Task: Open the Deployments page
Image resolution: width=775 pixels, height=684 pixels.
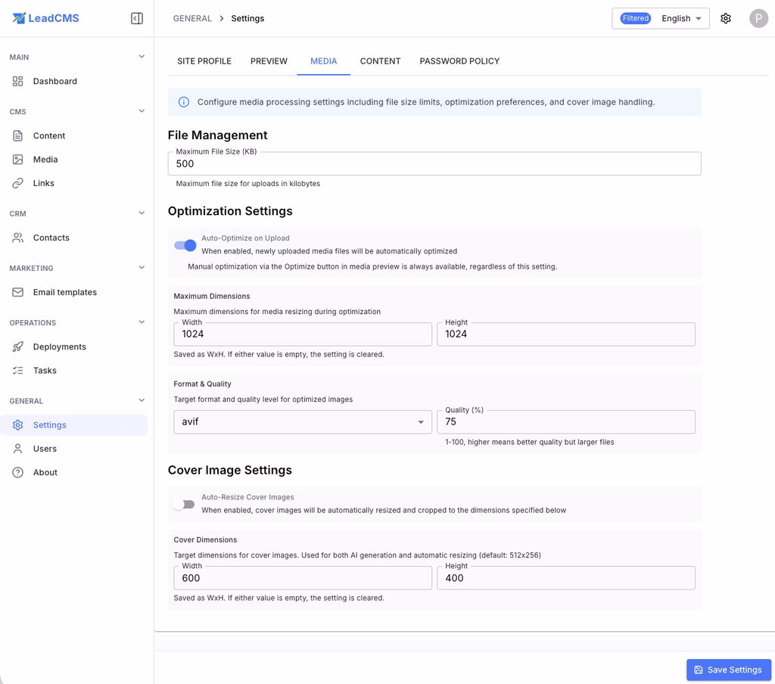Action: [x=18, y=347]
